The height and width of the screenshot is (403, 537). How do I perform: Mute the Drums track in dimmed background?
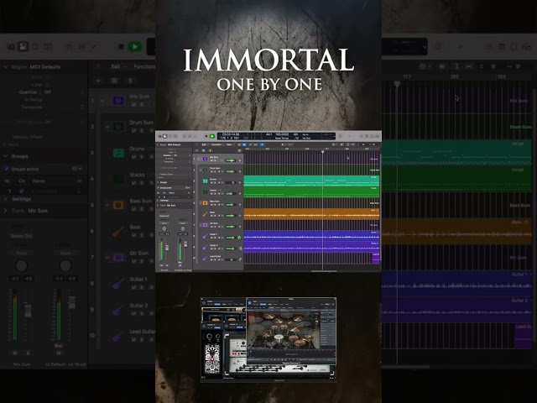pos(134,157)
